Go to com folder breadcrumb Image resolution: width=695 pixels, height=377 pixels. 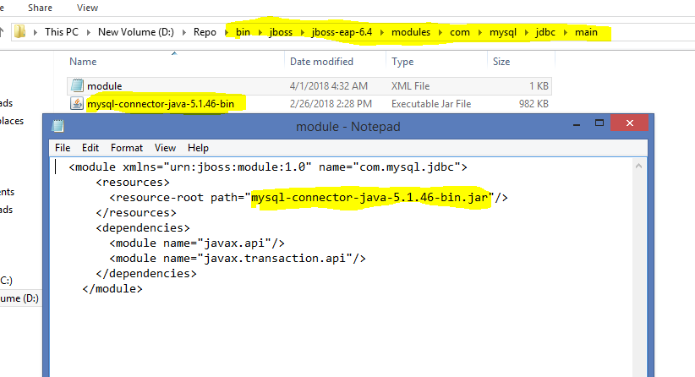pos(460,32)
